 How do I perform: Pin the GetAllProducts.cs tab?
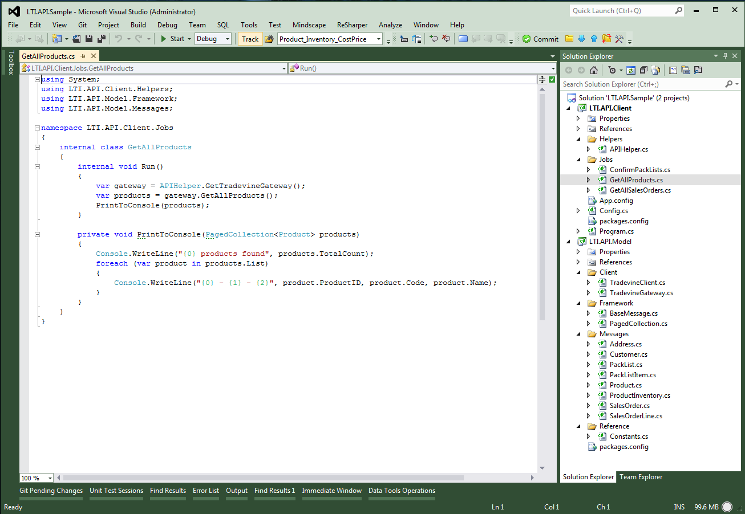point(83,56)
